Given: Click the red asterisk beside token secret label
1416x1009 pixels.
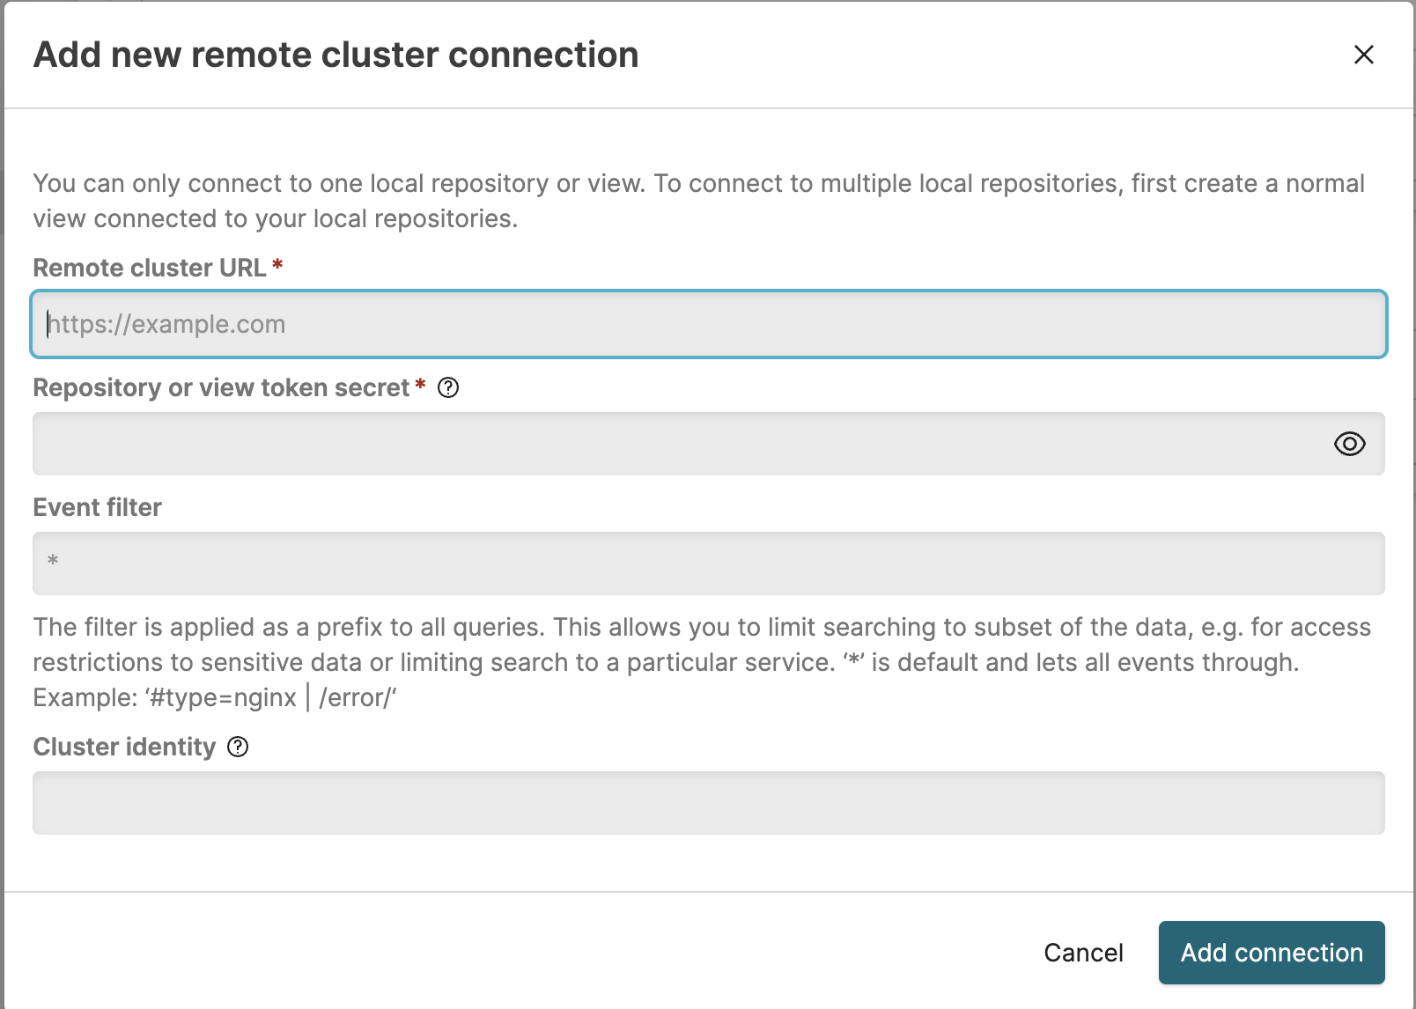Looking at the screenshot, I should tap(421, 385).
